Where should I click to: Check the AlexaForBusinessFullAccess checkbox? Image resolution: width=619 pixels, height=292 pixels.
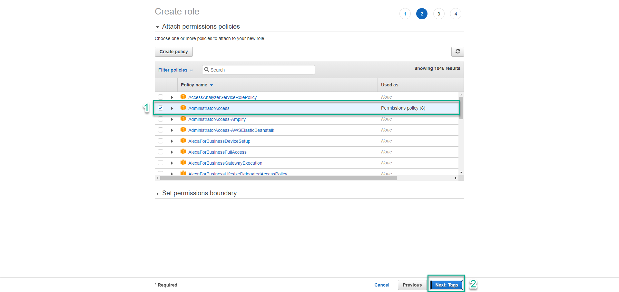161,152
